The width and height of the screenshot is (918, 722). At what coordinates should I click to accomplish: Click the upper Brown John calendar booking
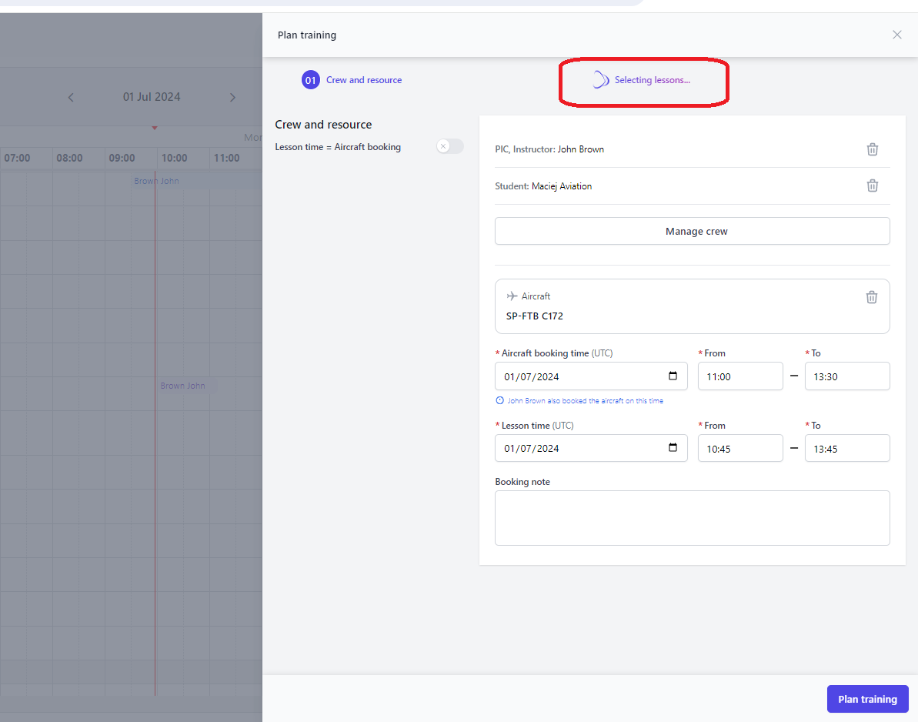pyautogui.click(x=197, y=181)
